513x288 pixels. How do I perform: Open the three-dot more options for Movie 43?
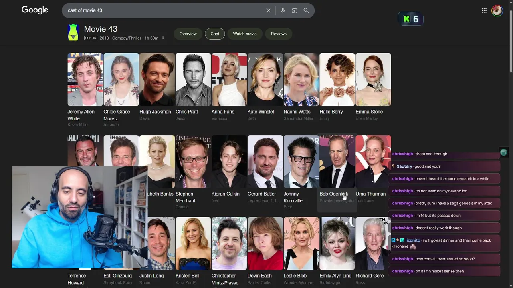(x=163, y=38)
